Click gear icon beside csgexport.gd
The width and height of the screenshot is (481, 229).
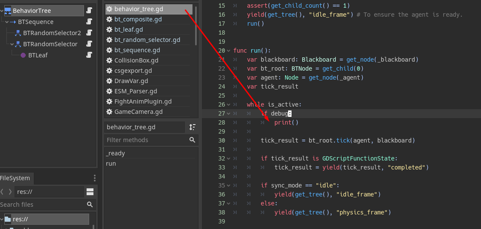point(109,71)
